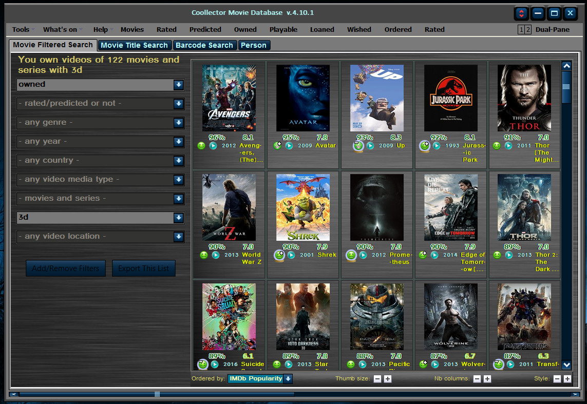The width and height of the screenshot is (587, 404).
Task: Click the play icon for 2011 Thor
Action: [508, 145]
